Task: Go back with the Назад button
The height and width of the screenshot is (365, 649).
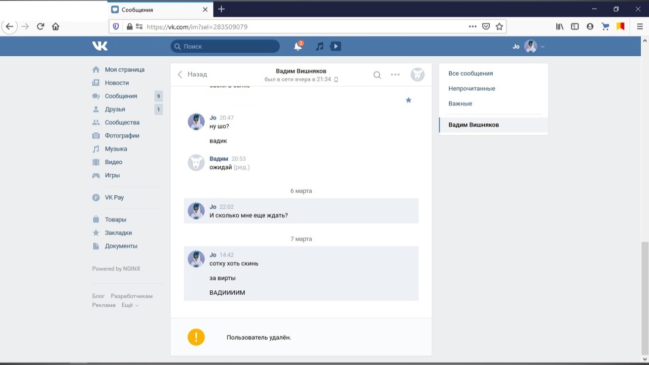Action: pos(192,75)
